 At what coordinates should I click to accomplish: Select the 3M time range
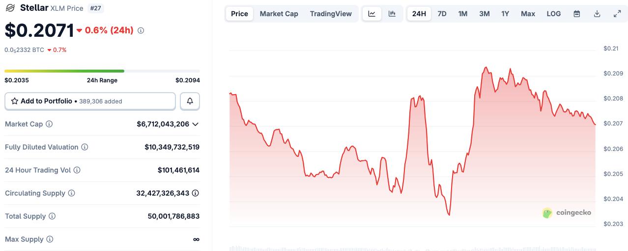485,14
